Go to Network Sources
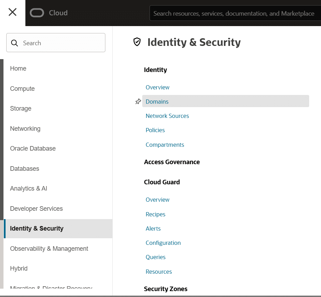 pyautogui.click(x=167, y=116)
